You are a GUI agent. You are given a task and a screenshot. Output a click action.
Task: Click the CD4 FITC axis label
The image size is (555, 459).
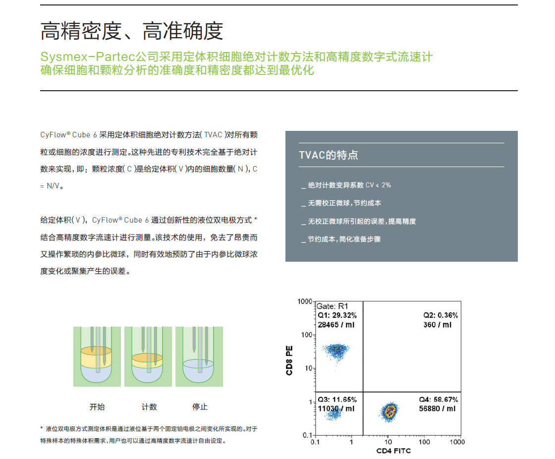point(393,451)
